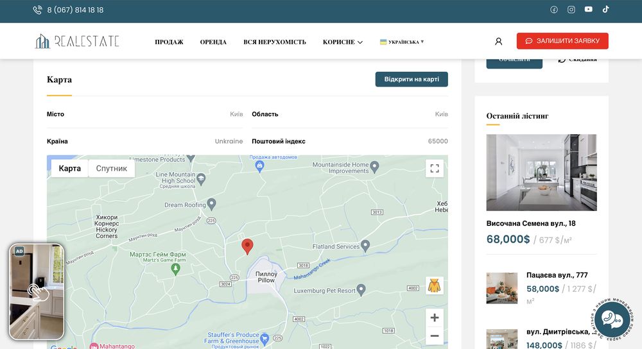Open the Українська language selector
This screenshot has height=349, width=642.
(403, 42)
